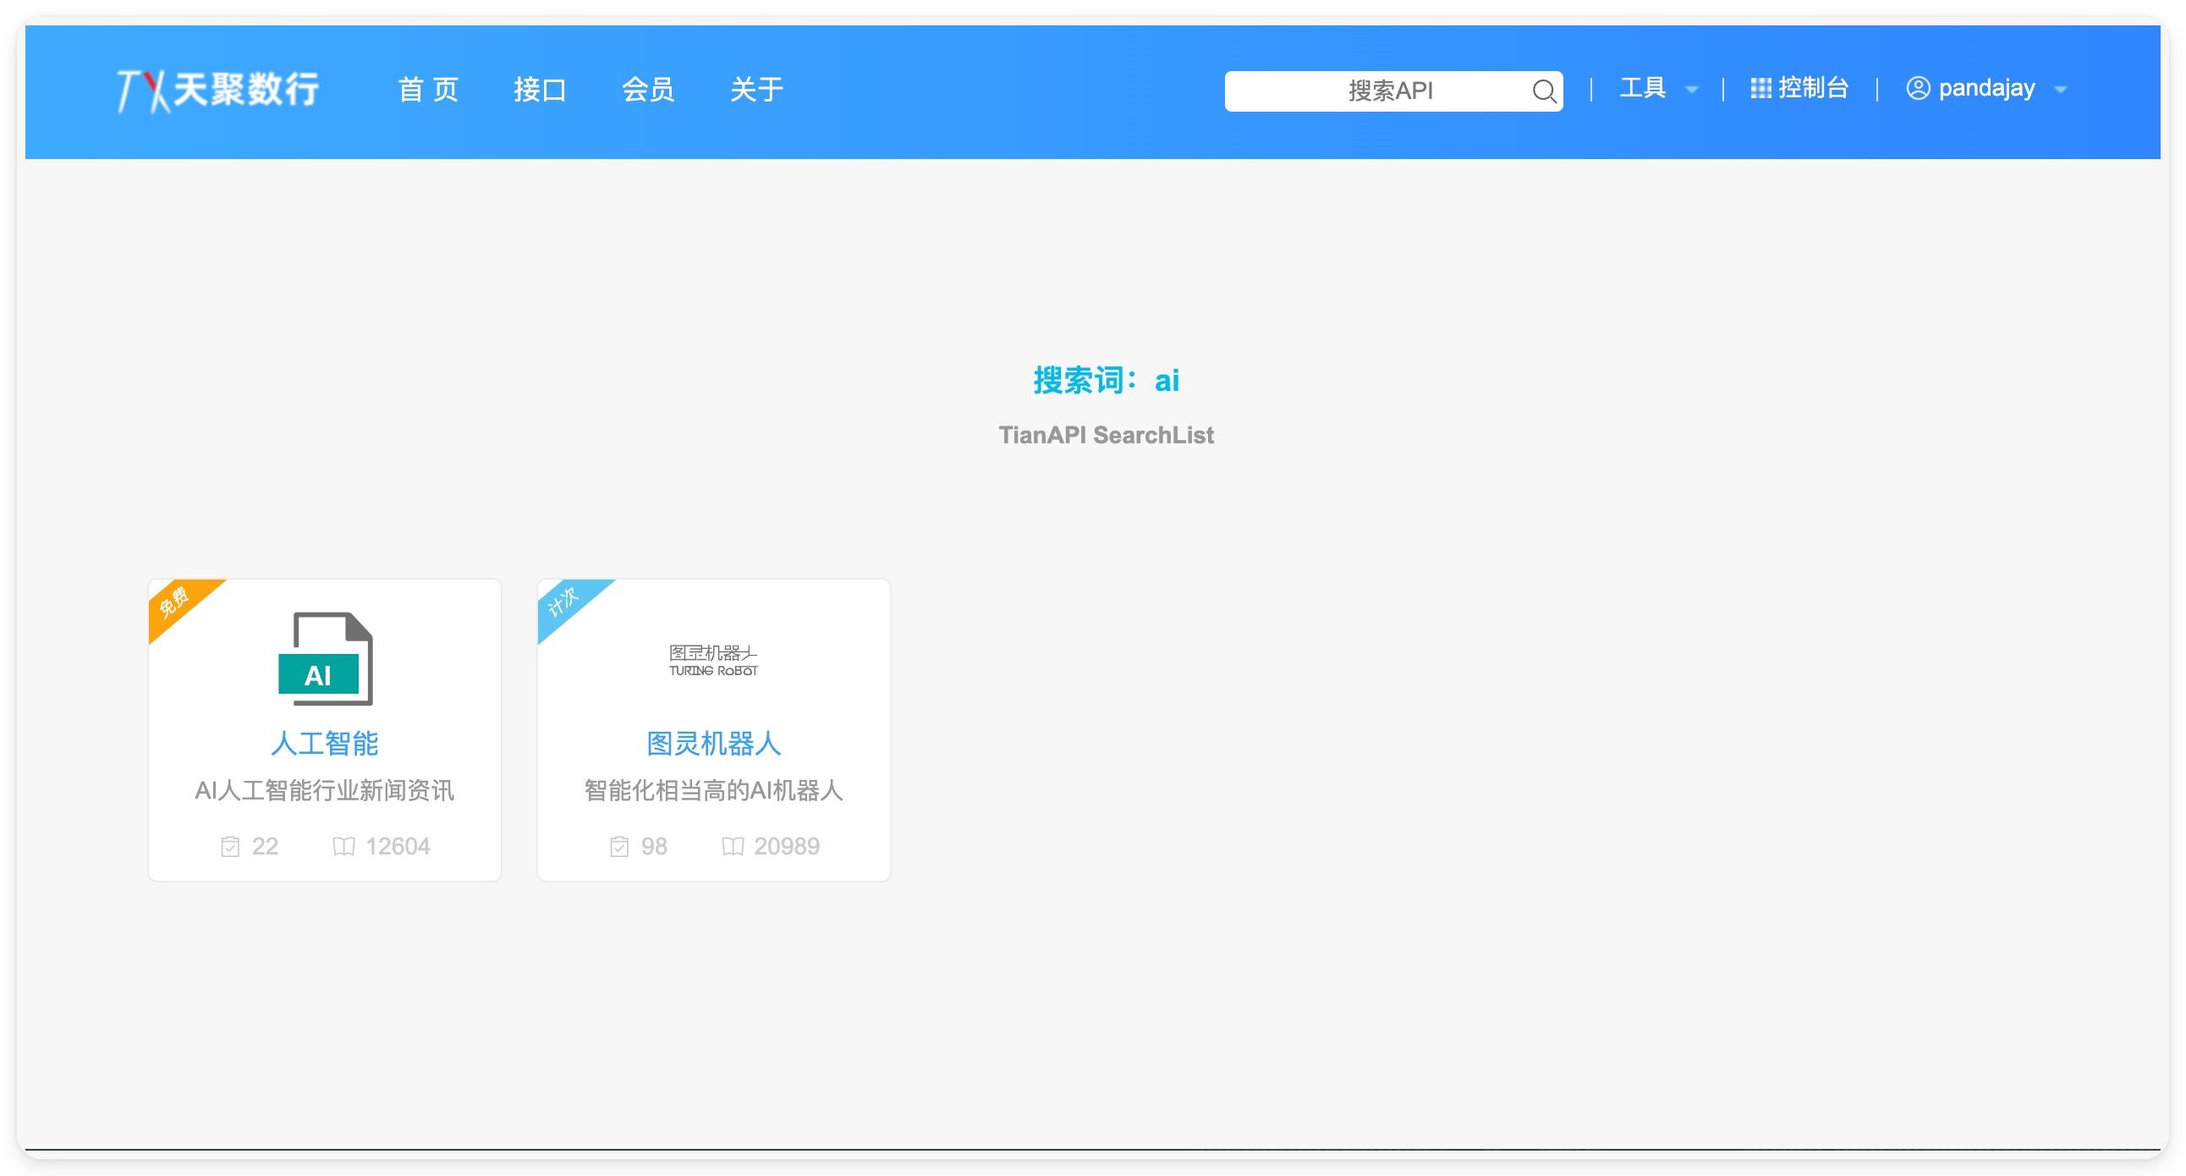
Task: Expand the 工具 dropdown arrow
Action: (1691, 90)
